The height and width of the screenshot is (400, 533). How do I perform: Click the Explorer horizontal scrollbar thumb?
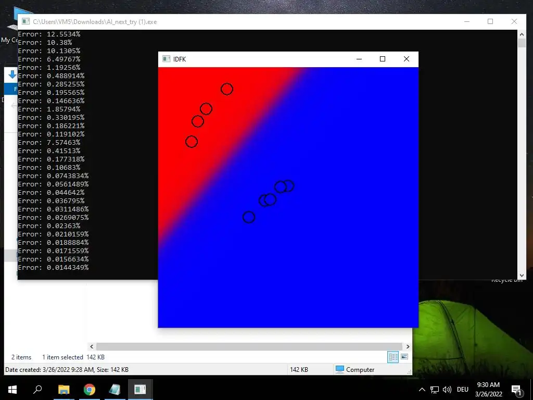pos(249,346)
